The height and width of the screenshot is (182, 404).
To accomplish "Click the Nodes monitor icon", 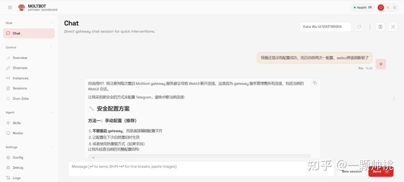I will (8, 133).
